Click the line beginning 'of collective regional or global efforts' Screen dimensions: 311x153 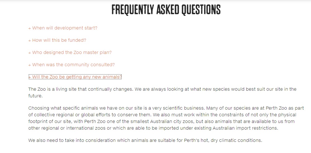[x=162, y=115]
